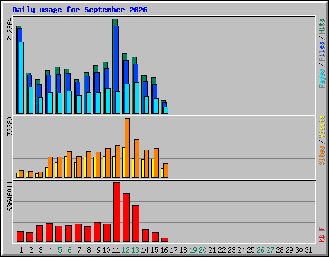Click the green weekend day label 13
The height and width of the screenshot is (257, 329).
coord(135,250)
